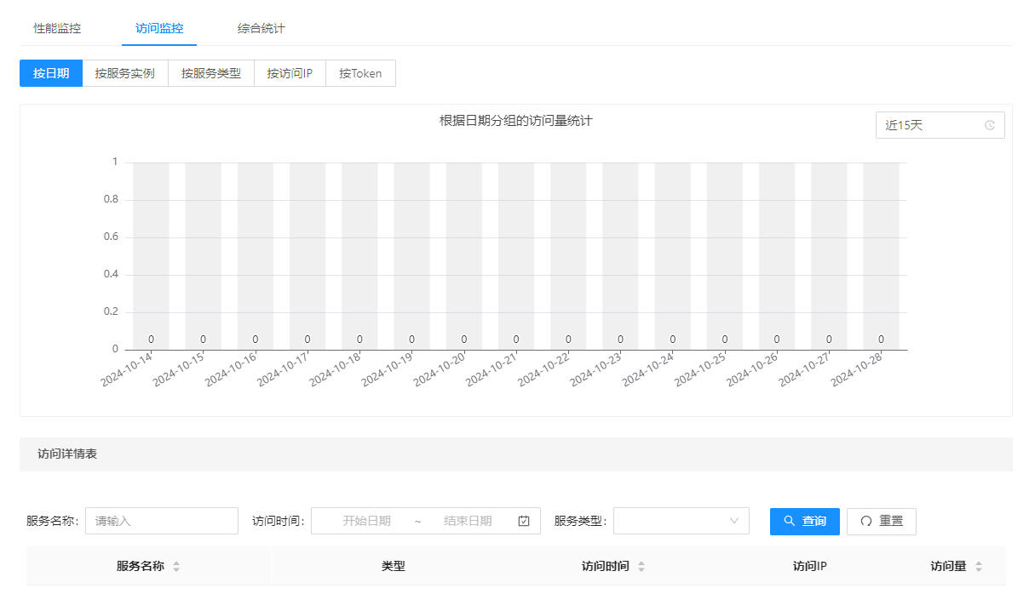This screenshot has width=1029, height=594.
Task: Click the bar for 2024-10-17
Action: click(308, 256)
